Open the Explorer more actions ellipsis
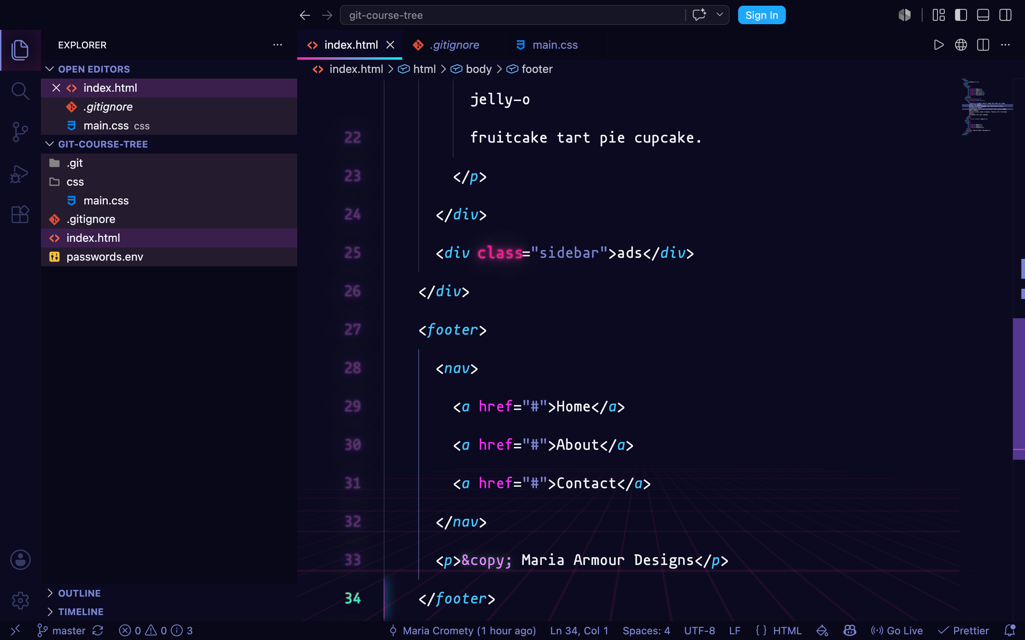The image size is (1025, 640). 278,45
